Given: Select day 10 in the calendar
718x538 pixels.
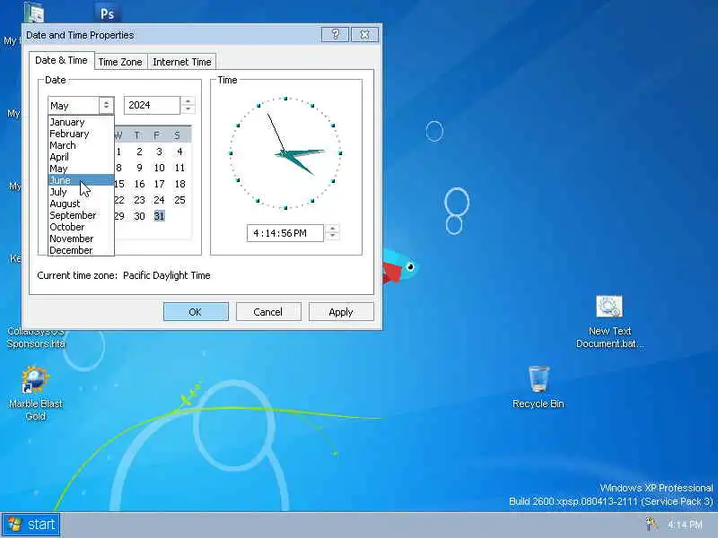Looking at the screenshot, I should click(x=159, y=168).
